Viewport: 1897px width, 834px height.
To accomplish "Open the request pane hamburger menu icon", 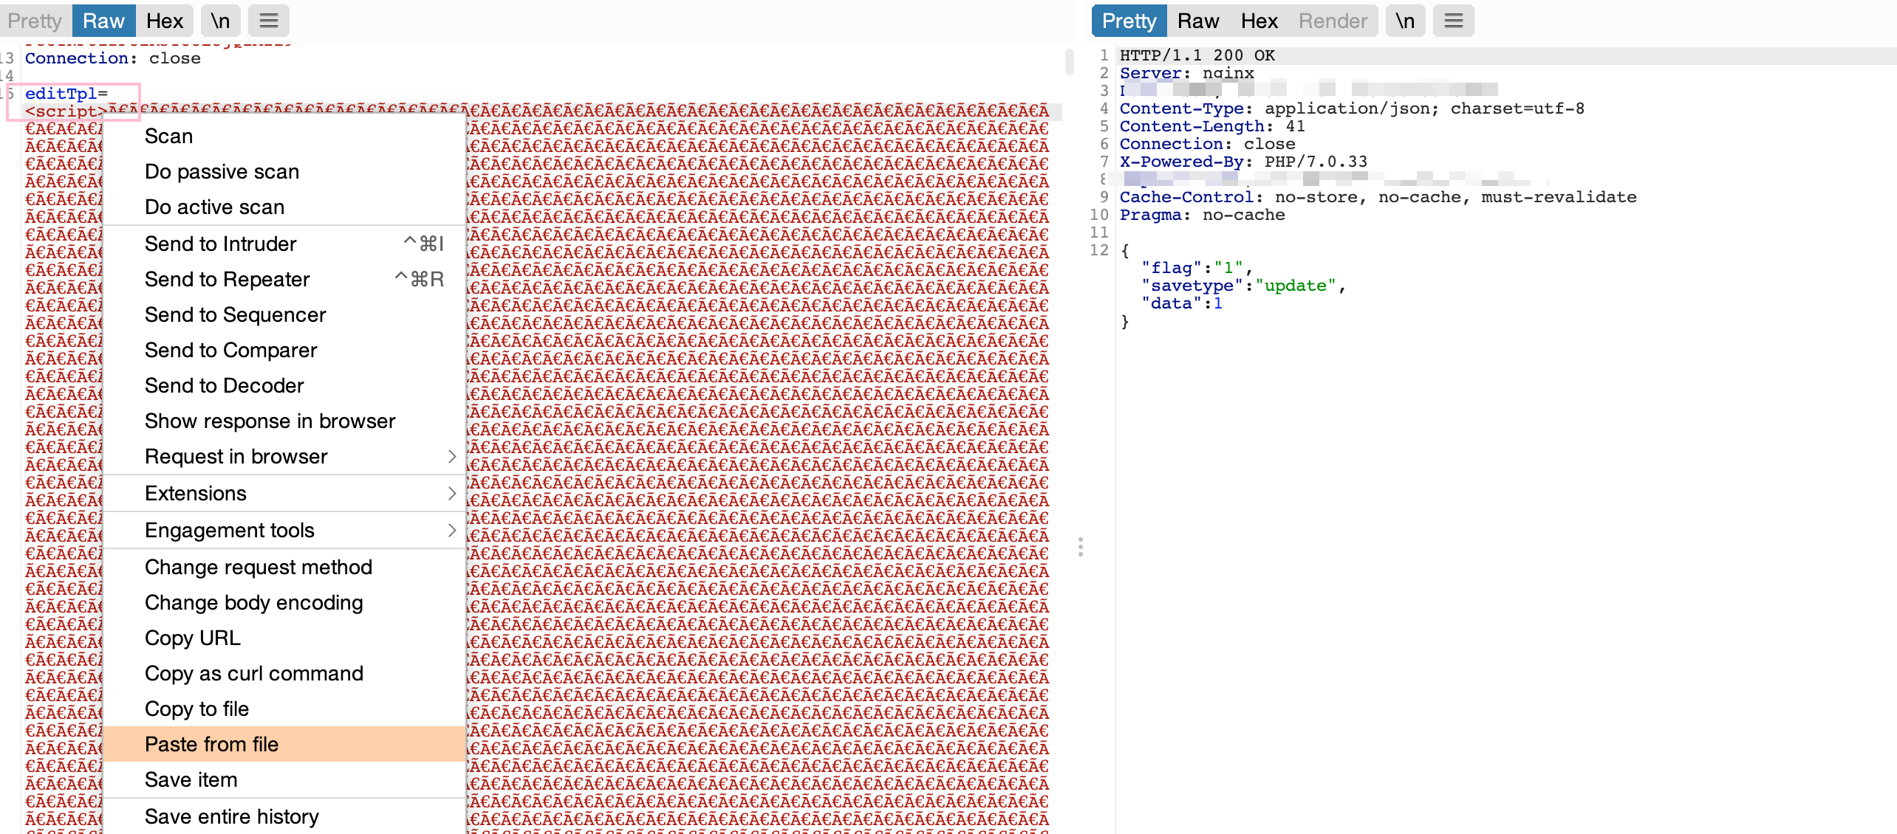I will (269, 21).
